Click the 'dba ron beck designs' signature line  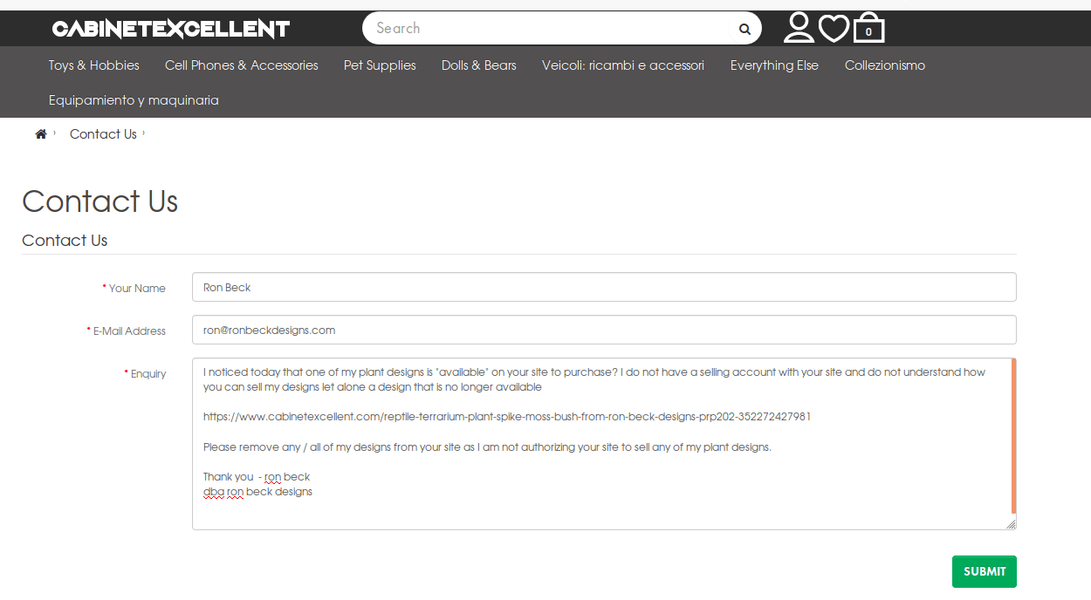[257, 492]
